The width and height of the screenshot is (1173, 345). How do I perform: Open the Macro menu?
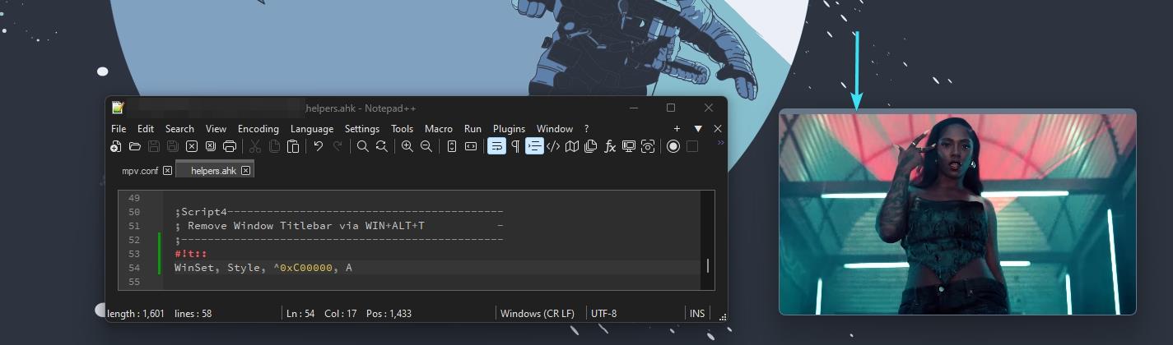pos(439,129)
